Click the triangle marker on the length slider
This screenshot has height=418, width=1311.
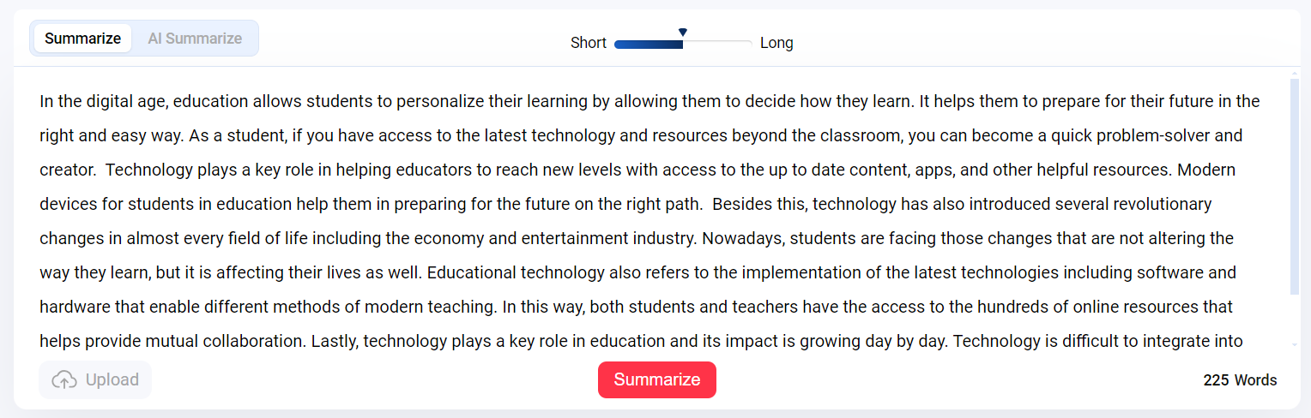click(683, 33)
